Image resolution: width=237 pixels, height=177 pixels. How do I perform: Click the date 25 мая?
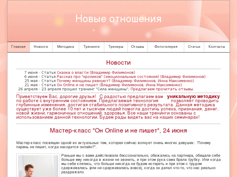click(31, 81)
